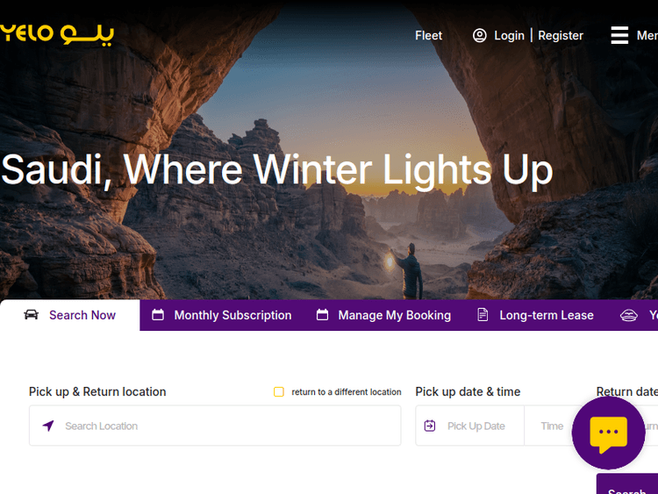Click the calendar icon next to Monthly Subscription

point(158,315)
